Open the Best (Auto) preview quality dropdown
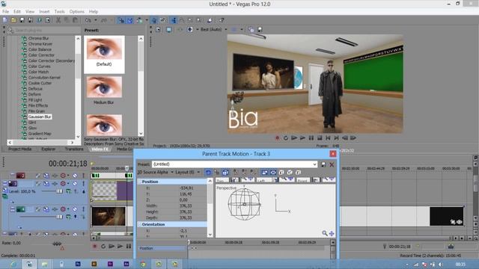The width and height of the screenshot is (479, 269). tap(226, 30)
